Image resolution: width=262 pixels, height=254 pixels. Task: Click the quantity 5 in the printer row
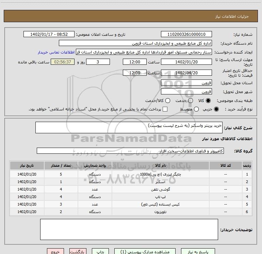61,174
